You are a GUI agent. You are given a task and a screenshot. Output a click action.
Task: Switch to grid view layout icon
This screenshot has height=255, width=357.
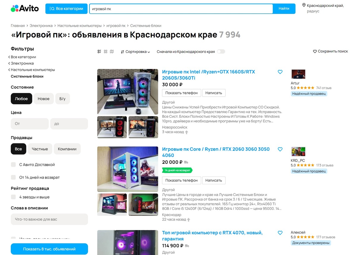106,52
